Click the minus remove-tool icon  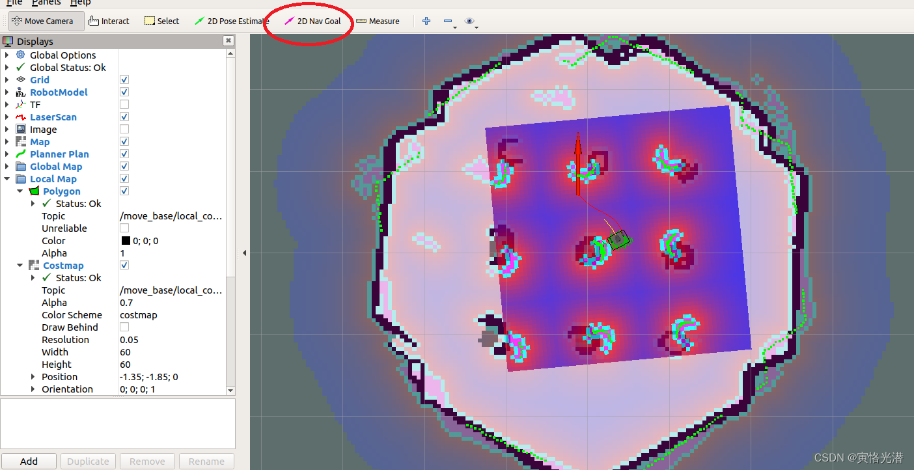pos(448,21)
